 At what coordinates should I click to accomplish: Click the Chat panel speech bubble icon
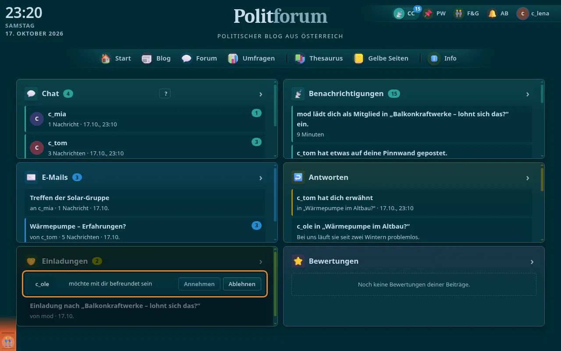[x=31, y=93]
